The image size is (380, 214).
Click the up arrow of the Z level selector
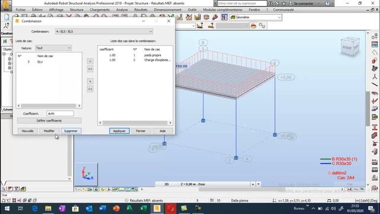tap(253, 184)
